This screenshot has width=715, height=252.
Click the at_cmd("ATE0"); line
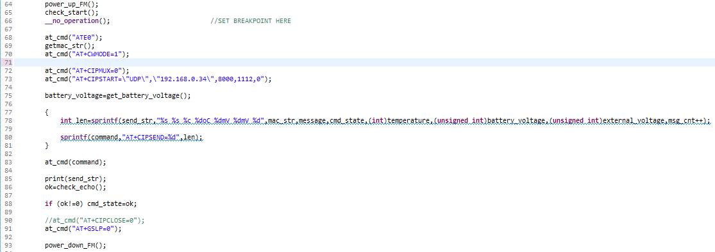(74, 37)
